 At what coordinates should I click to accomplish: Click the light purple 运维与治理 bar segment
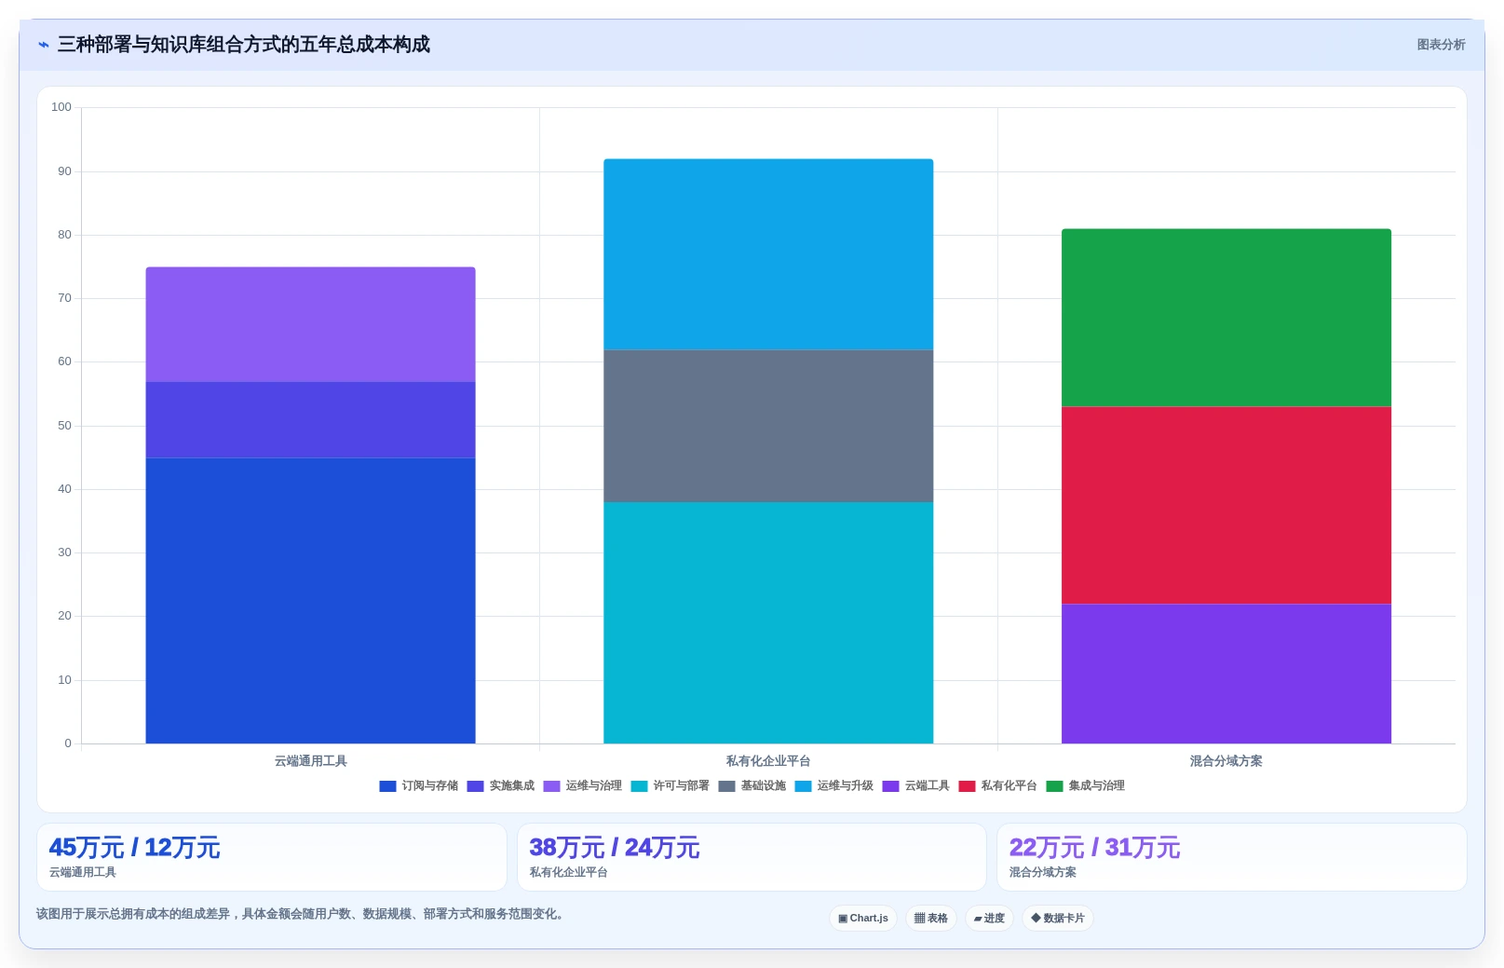tap(310, 324)
